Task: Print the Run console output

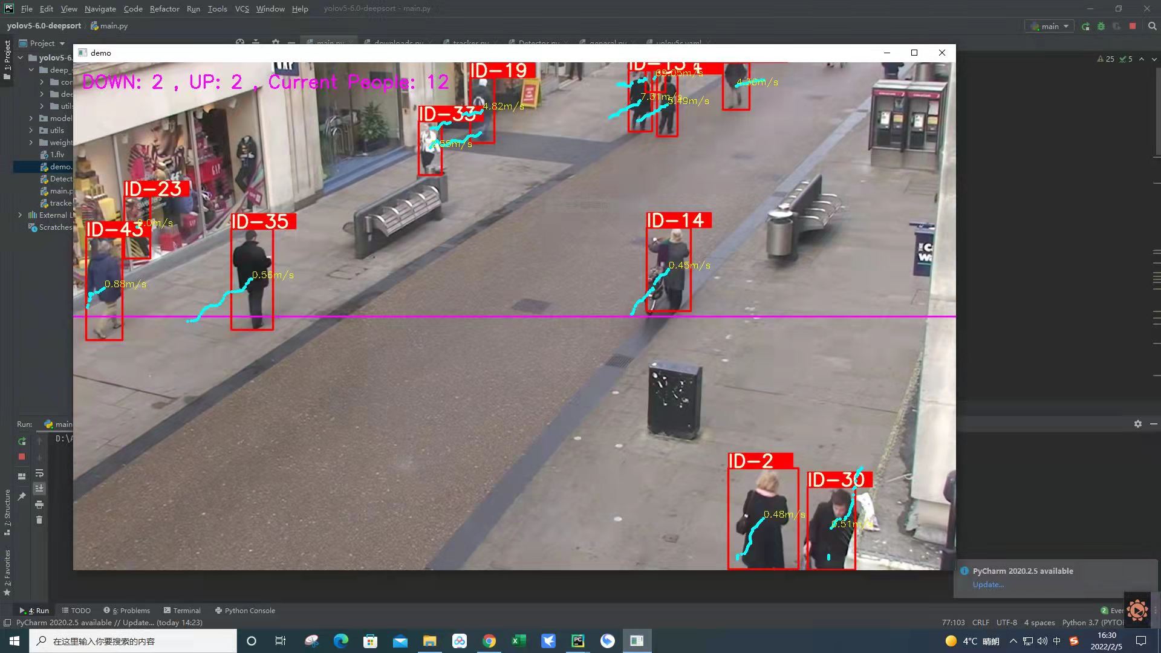Action: 39,504
